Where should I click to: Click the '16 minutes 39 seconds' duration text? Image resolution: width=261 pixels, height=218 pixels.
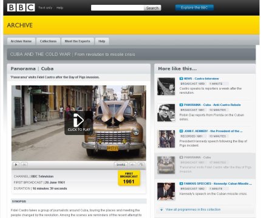50,188
